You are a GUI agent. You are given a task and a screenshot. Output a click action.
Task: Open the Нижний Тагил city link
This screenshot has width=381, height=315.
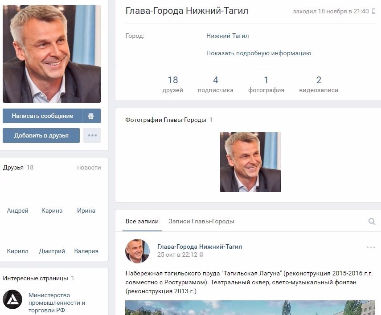click(x=228, y=36)
